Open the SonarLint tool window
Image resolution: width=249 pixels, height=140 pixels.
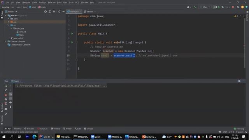42,129
